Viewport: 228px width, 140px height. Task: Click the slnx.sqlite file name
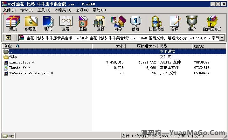click(22, 62)
